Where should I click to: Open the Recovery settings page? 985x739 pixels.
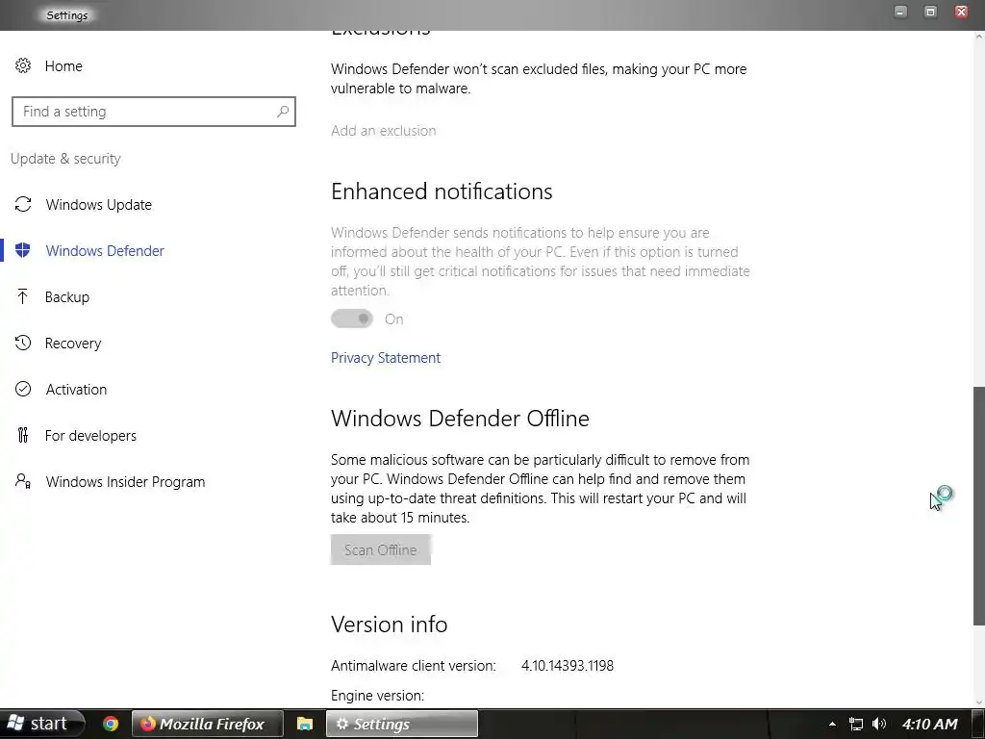click(73, 344)
